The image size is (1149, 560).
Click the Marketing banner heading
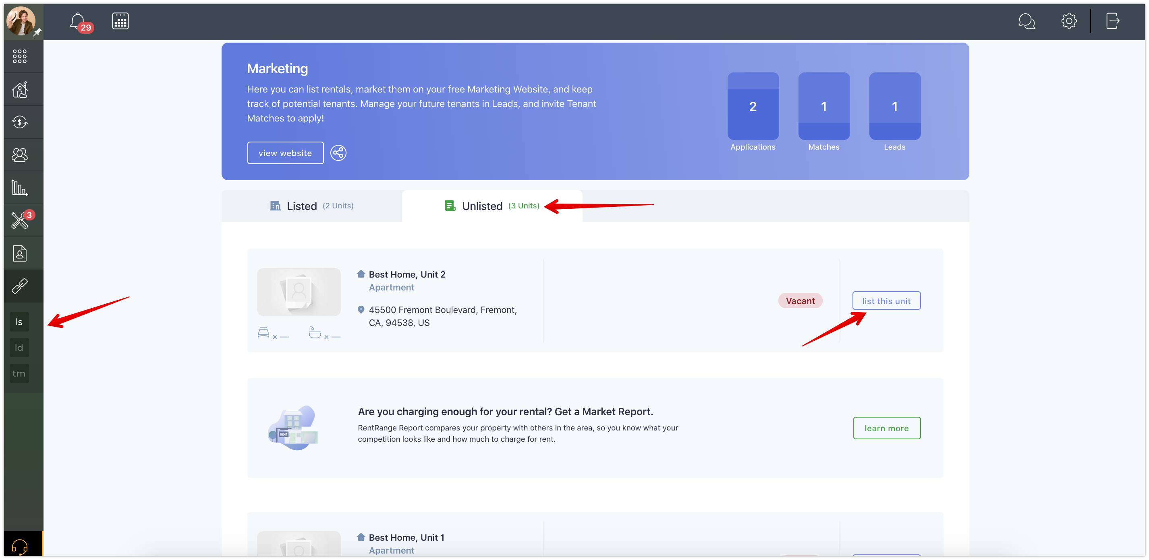click(x=278, y=68)
